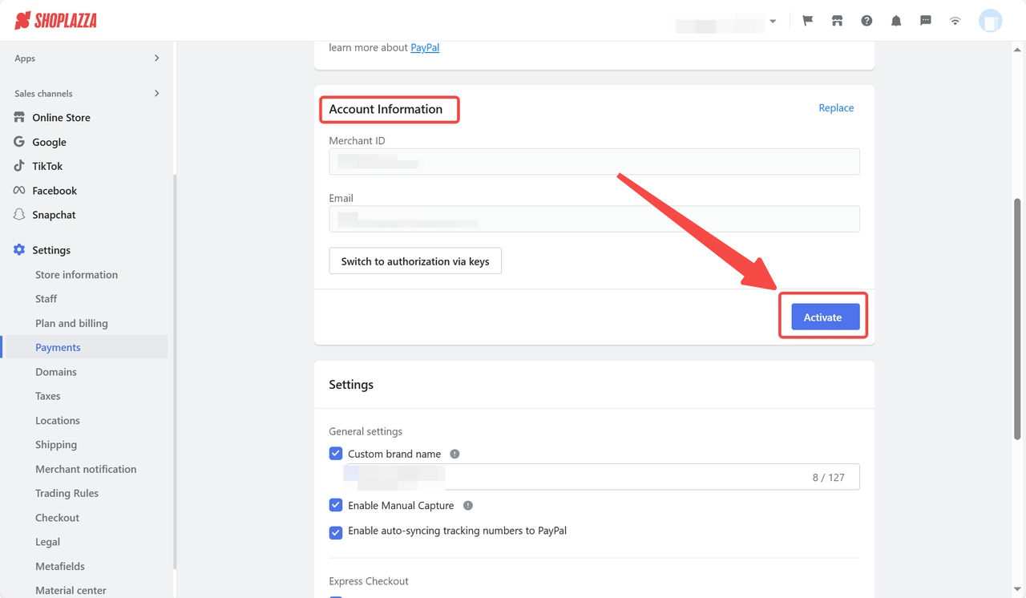The width and height of the screenshot is (1026, 598).
Task: Click the main page vertical scrollbar
Action: coord(1017,319)
